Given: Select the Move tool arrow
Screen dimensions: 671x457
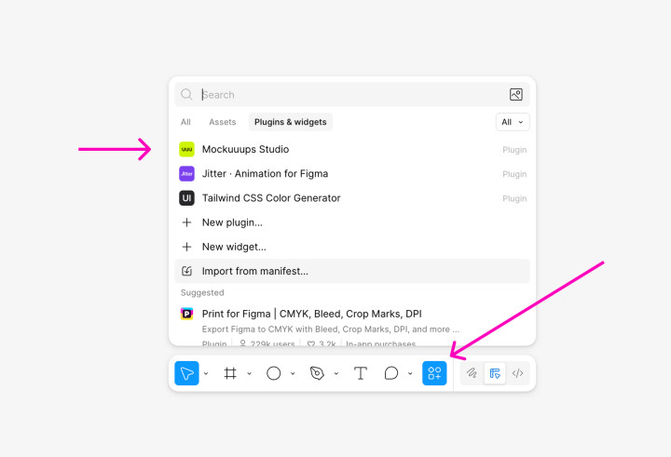Looking at the screenshot, I should click(186, 373).
